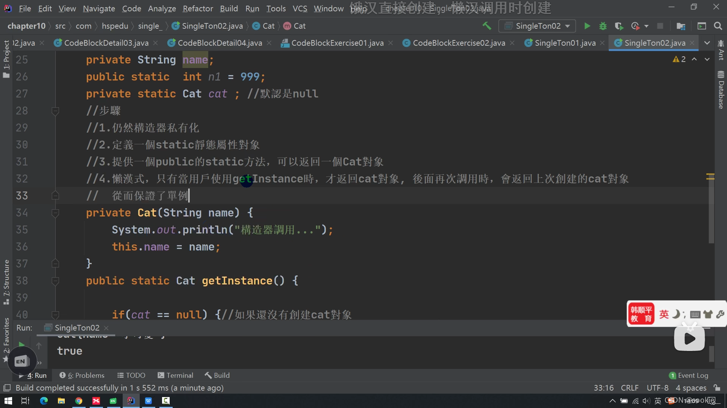The image size is (727, 408).
Task: Open Search Everywhere magnifier icon
Action: click(x=718, y=26)
